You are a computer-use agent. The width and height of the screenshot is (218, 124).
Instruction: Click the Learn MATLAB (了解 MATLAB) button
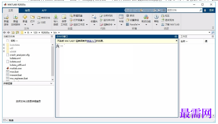pos(170,25)
